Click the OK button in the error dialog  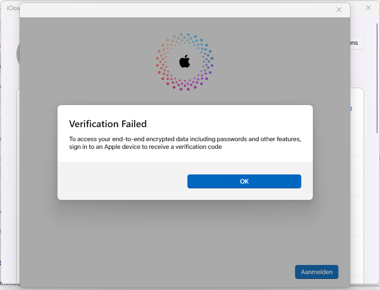point(244,181)
